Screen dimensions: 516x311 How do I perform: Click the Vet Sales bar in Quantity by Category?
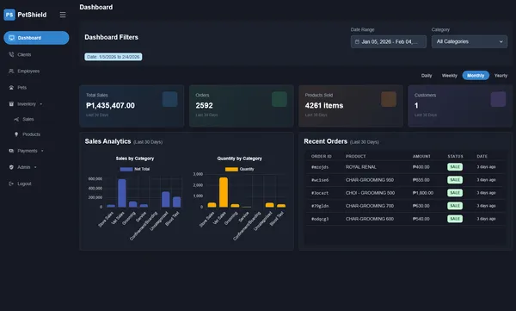pos(224,192)
